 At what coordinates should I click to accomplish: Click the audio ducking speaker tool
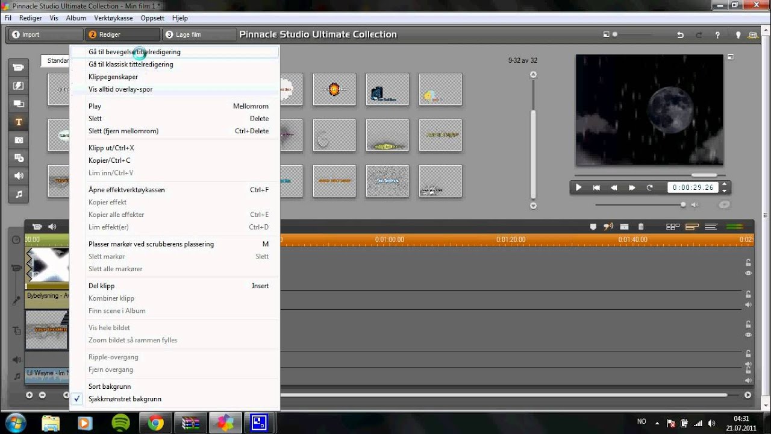(x=608, y=227)
